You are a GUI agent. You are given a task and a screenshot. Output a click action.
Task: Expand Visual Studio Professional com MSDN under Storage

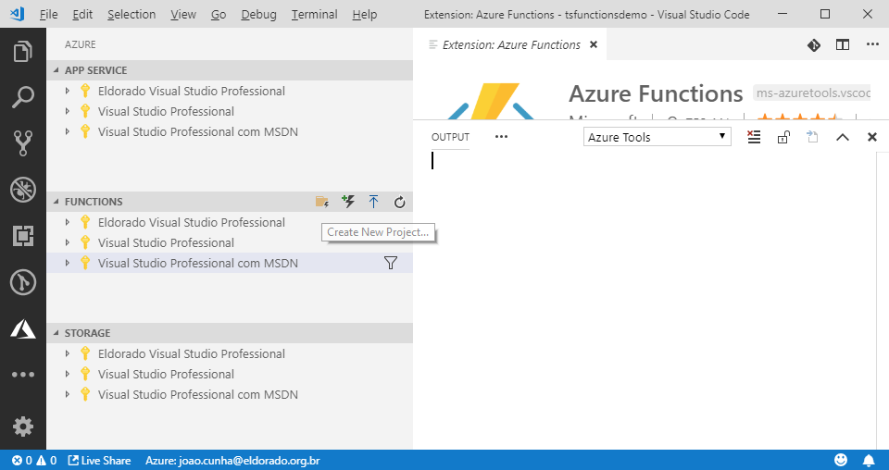click(x=68, y=394)
